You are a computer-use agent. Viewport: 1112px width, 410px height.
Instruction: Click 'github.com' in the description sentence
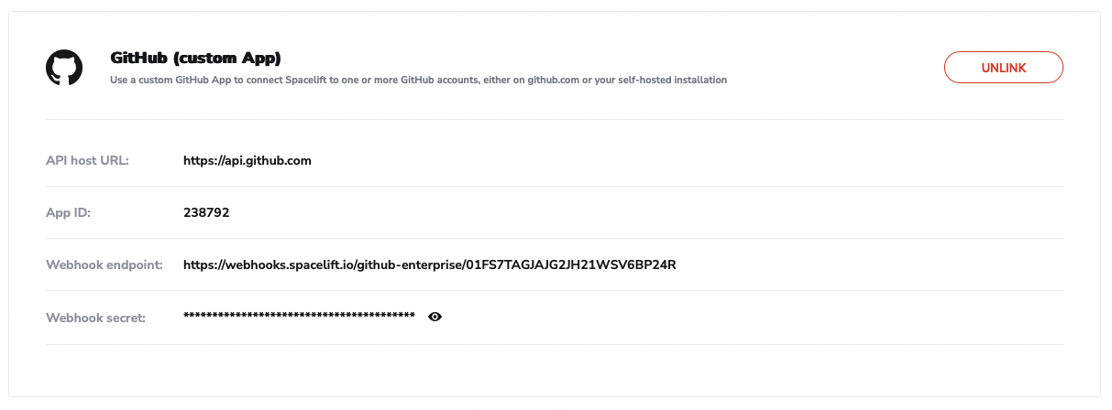553,81
